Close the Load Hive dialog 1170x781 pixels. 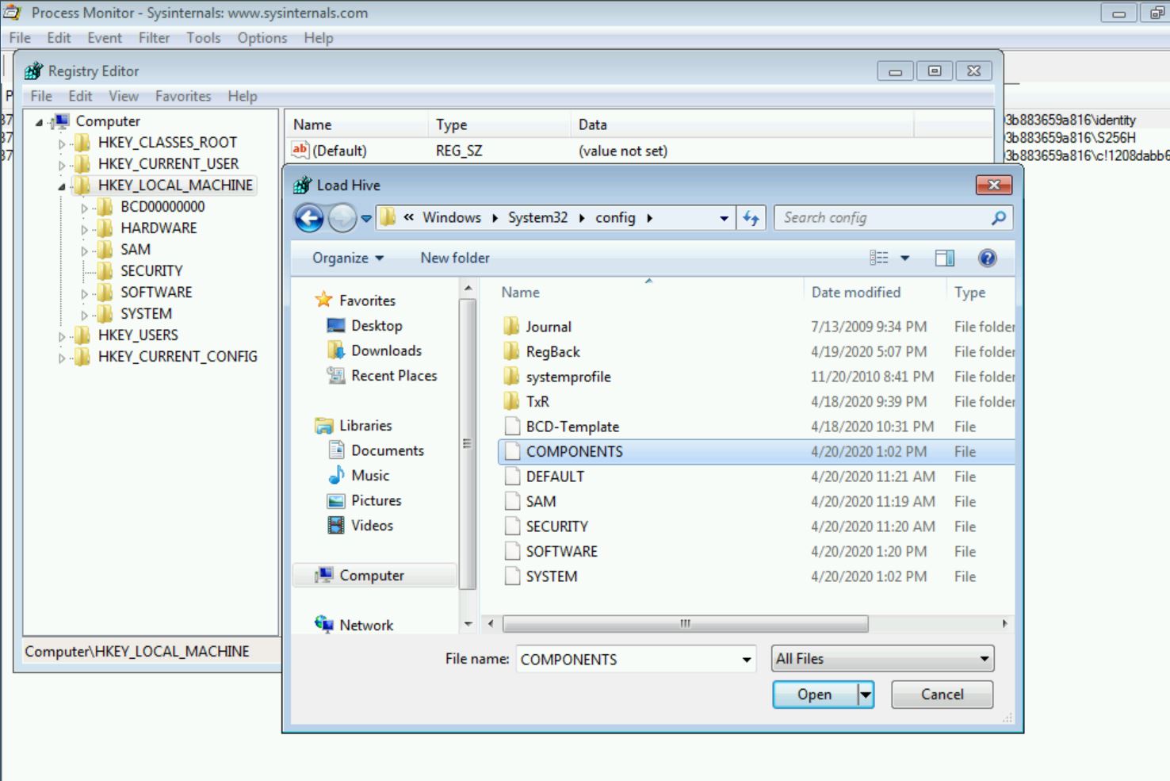pos(993,185)
